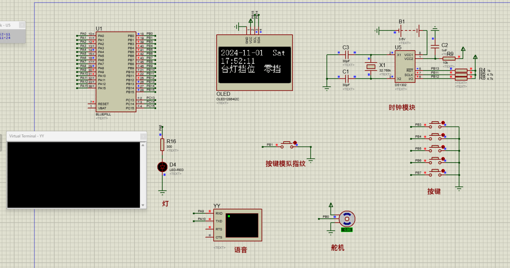The height and width of the screenshot is (268, 510).
Task: Select the red LED D4
Action: click(163, 167)
